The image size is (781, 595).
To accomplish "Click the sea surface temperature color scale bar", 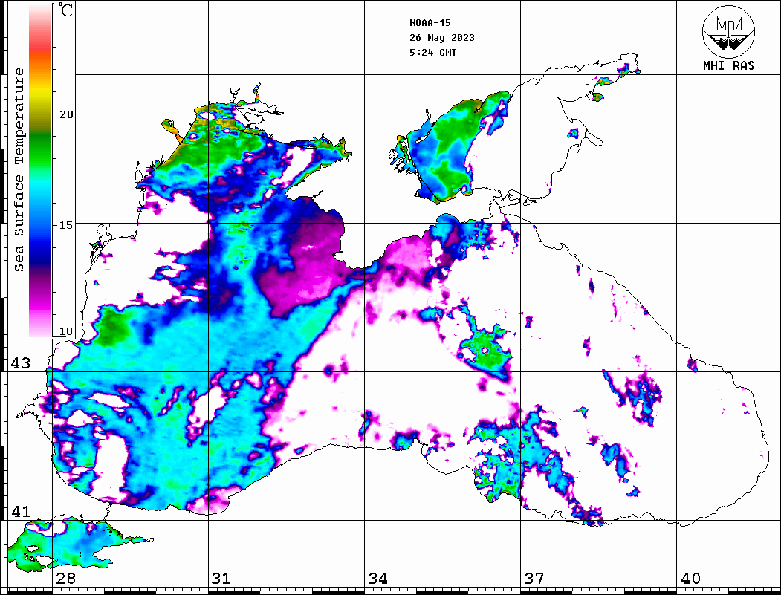I will tap(40, 170).
